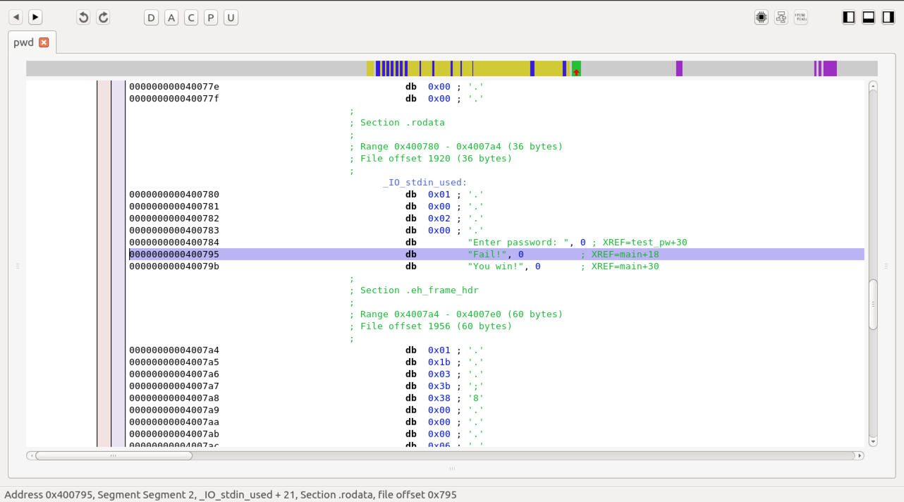Click the vertical scrollbar down arrow
Viewport: 904px width, 502px height.
tap(873, 441)
